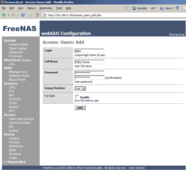Open NIS access link
This screenshot has height=170, width=186.
click(x=11, y=127)
